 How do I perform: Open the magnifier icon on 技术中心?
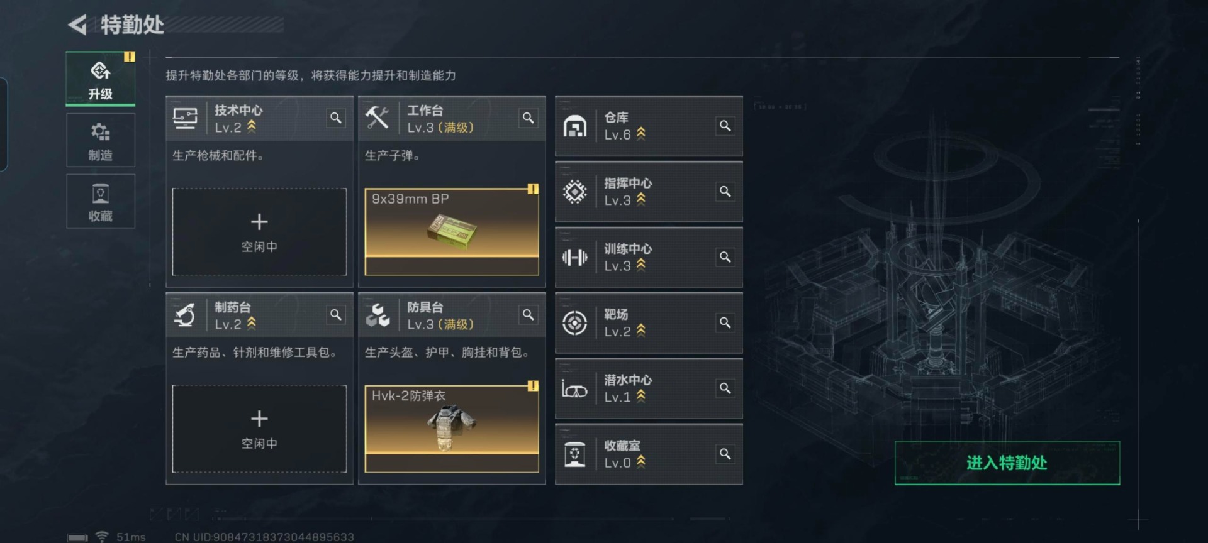(x=336, y=118)
